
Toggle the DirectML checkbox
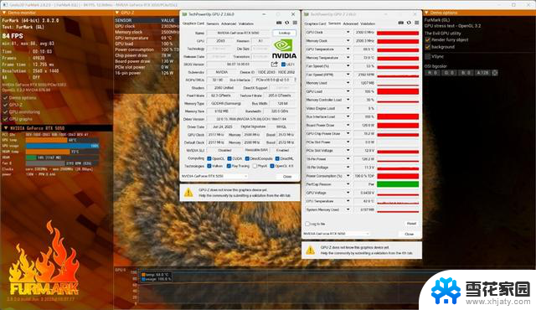tap(277, 158)
